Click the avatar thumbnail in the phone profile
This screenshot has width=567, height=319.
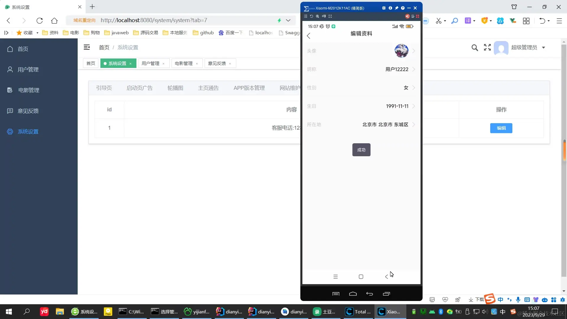(x=401, y=51)
